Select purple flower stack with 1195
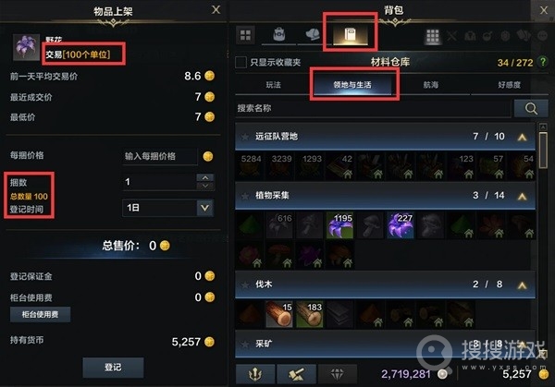 pos(339,225)
